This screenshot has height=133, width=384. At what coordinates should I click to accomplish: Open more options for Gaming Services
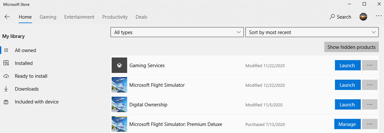370,65
